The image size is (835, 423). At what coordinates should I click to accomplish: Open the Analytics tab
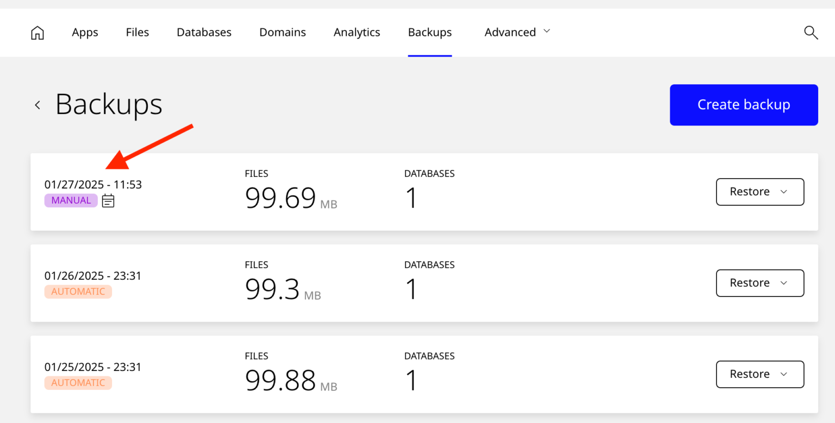coord(357,33)
